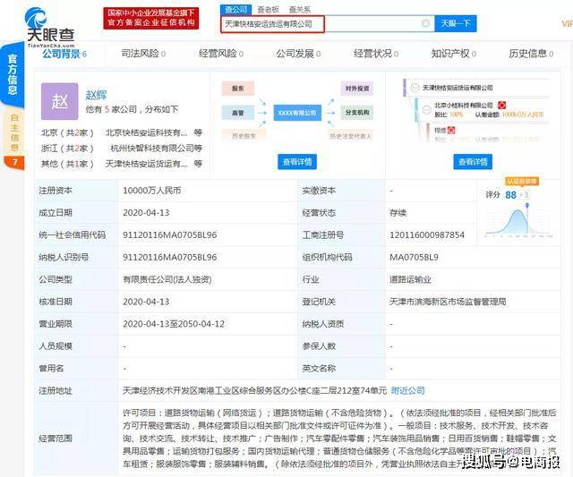Expand the 知识产权 dropdown tab

455,54
